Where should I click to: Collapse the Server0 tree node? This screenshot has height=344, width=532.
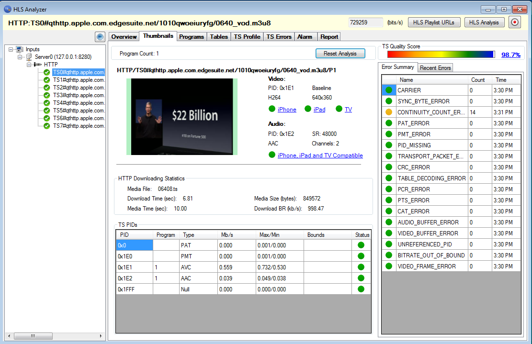[20, 57]
